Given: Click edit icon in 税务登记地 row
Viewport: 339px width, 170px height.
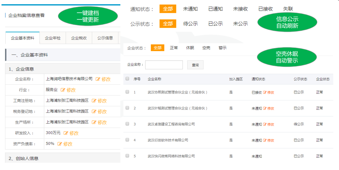Looking at the screenshot, I should point(94,112).
